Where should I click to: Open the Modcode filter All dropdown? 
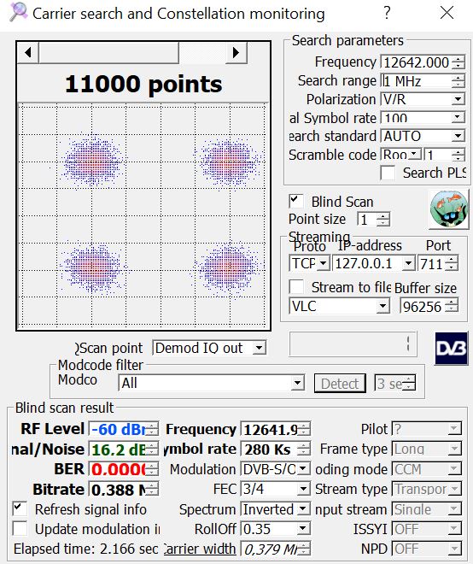click(297, 383)
